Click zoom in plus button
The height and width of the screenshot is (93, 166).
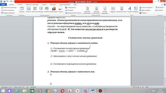[x=164, y=87]
